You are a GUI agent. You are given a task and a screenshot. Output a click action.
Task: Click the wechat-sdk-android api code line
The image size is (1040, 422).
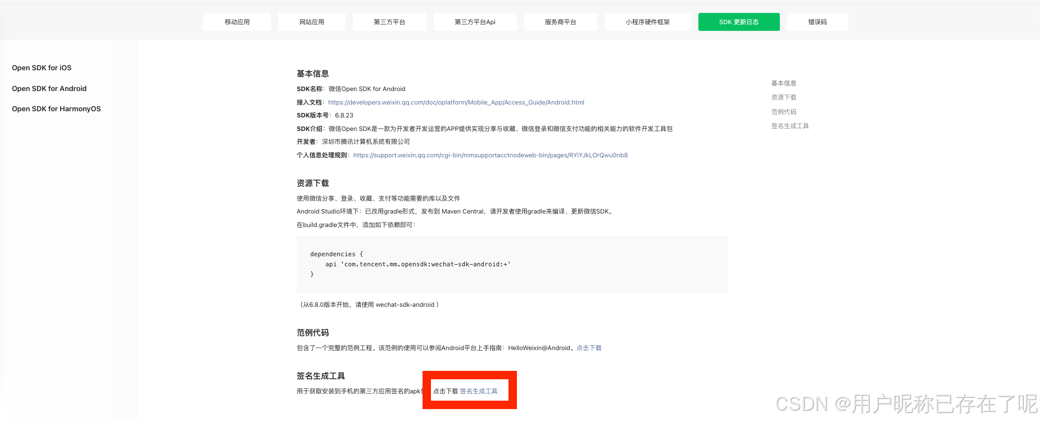point(418,264)
